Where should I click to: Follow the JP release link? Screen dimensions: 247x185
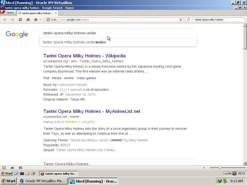coord(61,94)
